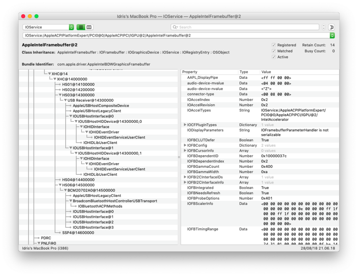Sort by the Value column header

tap(299, 72)
